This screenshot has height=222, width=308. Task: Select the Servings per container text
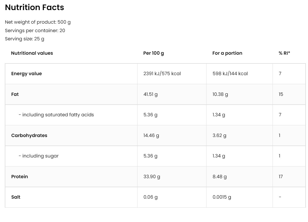(x=35, y=31)
